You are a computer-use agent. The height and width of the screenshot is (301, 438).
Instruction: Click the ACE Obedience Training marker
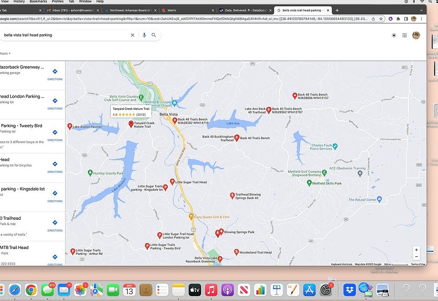pos(360,173)
